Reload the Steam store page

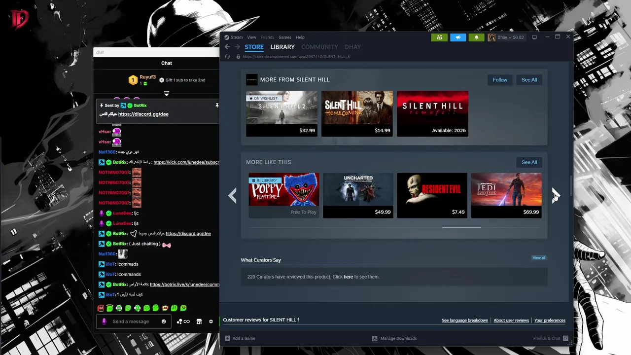coord(227,56)
